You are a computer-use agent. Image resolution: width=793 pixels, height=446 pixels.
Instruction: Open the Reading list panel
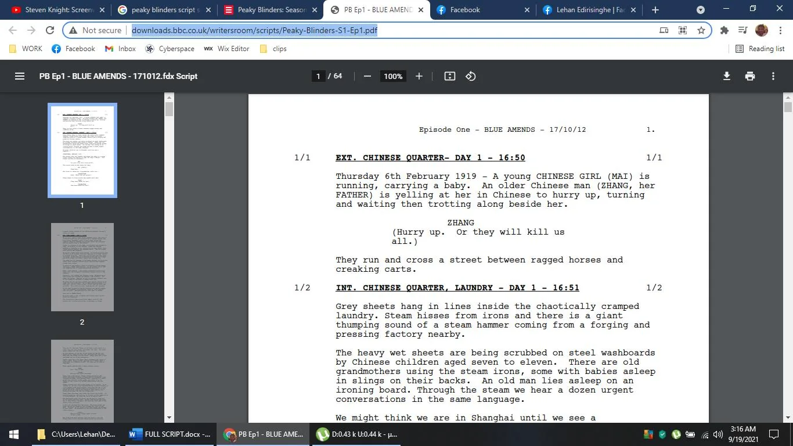tap(760, 49)
